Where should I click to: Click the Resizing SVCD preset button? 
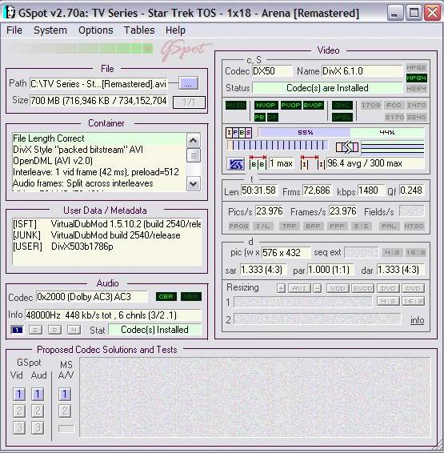362,288
